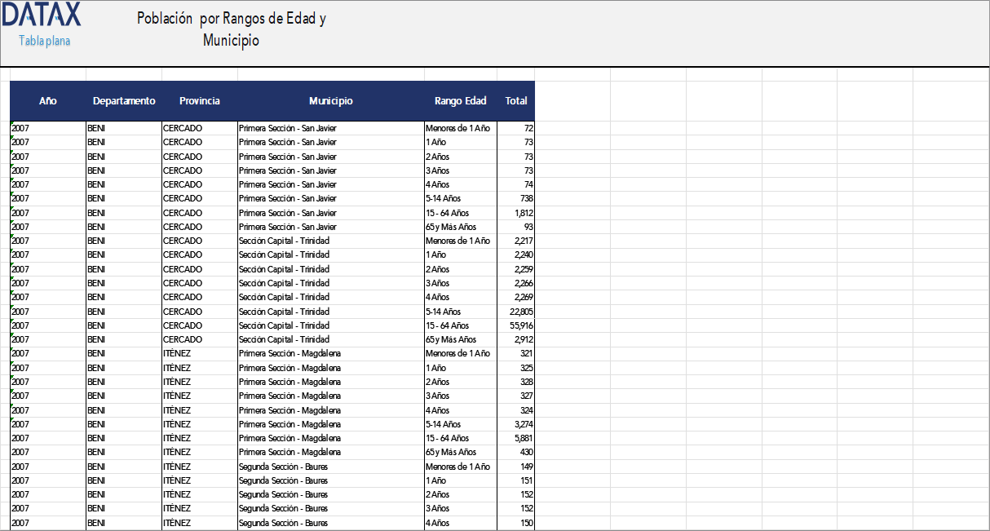The width and height of the screenshot is (990, 531).
Task: Select the Total cell showing 74
Action: 516,184
